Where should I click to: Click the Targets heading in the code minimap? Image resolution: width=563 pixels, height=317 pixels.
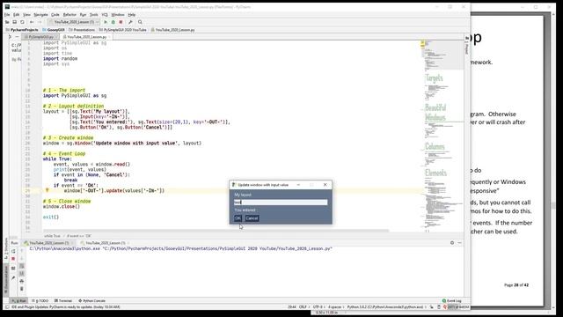(434, 78)
